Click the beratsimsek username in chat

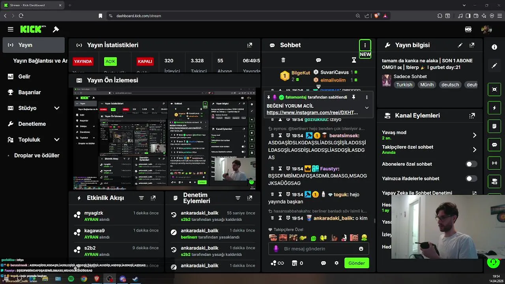point(344,135)
